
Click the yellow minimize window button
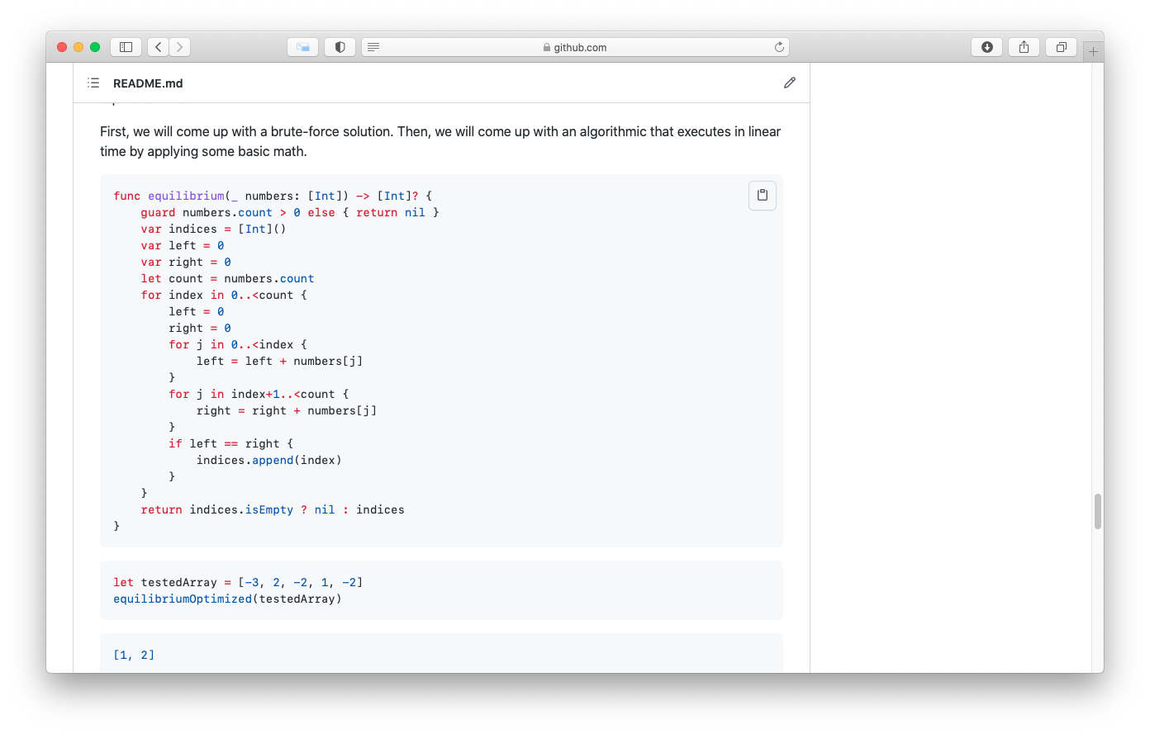78,47
